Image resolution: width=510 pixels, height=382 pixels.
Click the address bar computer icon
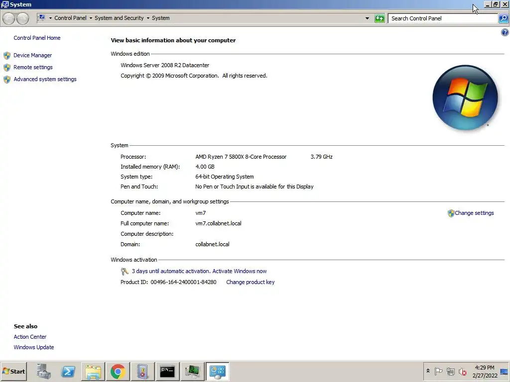pyautogui.click(x=42, y=18)
